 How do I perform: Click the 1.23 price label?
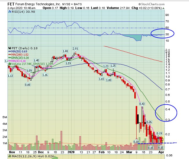pyautogui.click(x=106, y=66)
